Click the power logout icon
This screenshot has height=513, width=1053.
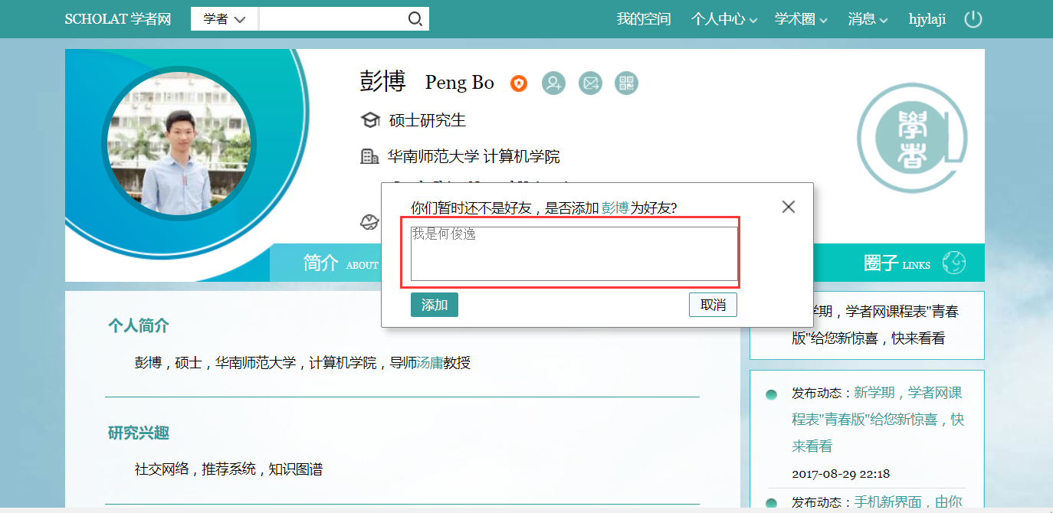pyautogui.click(x=973, y=19)
